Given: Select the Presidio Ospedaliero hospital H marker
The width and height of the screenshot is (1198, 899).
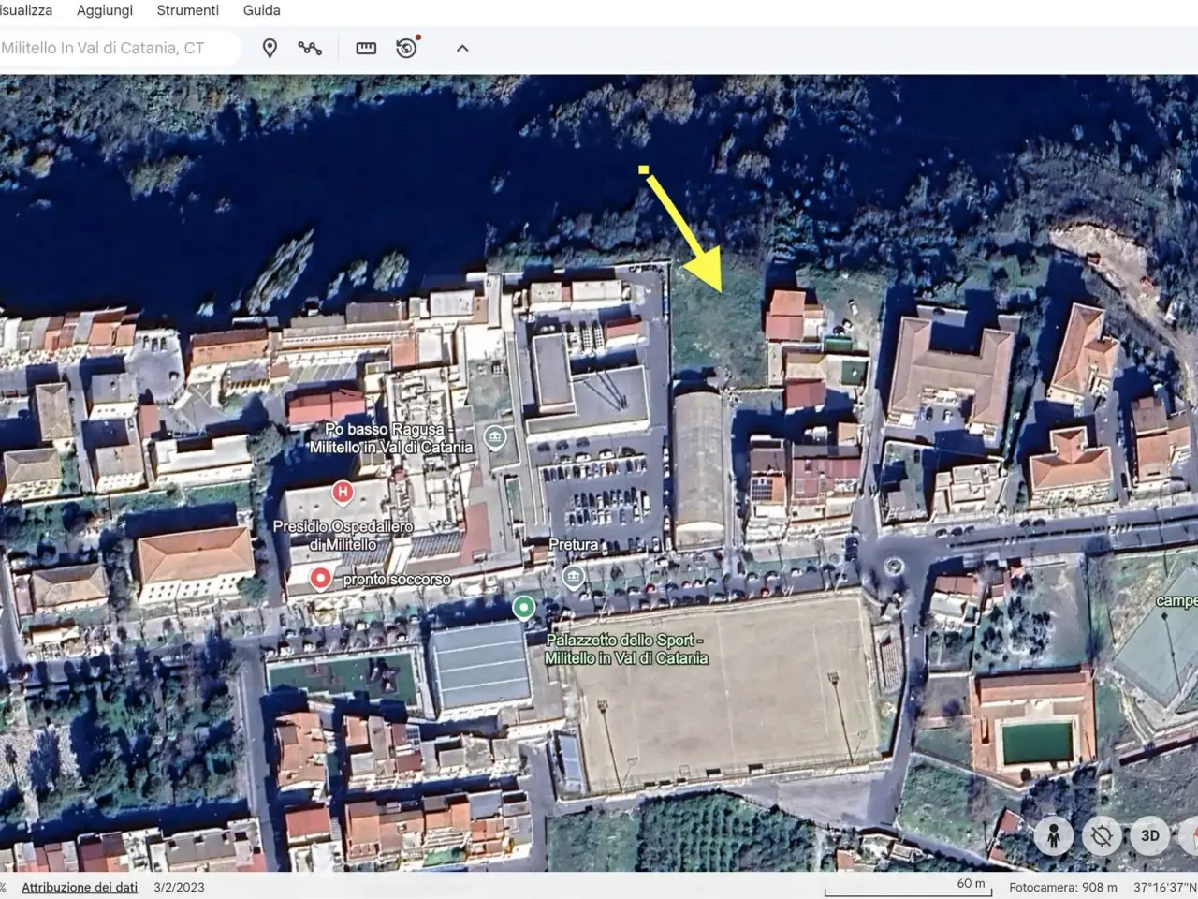Looking at the screenshot, I should (343, 491).
